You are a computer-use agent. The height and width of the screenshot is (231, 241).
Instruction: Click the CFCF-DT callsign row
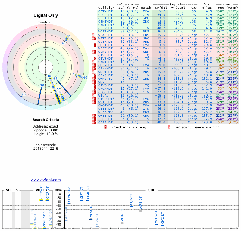pyautogui.click(x=105, y=15)
